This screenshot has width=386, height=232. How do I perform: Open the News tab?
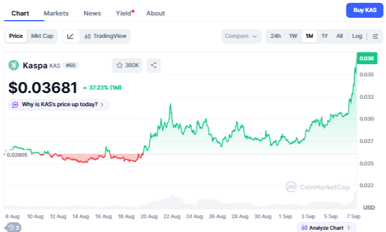[92, 13]
